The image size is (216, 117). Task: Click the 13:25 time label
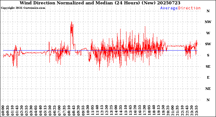coord(111,110)
